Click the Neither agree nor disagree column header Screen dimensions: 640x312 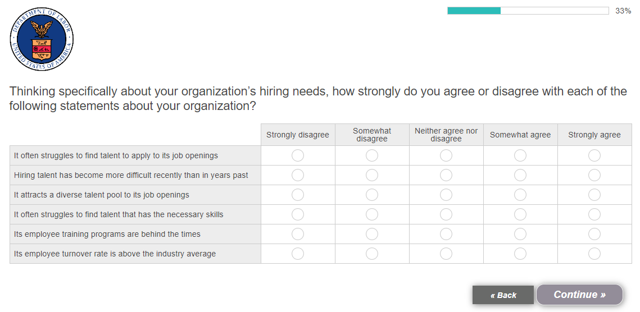coord(446,135)
